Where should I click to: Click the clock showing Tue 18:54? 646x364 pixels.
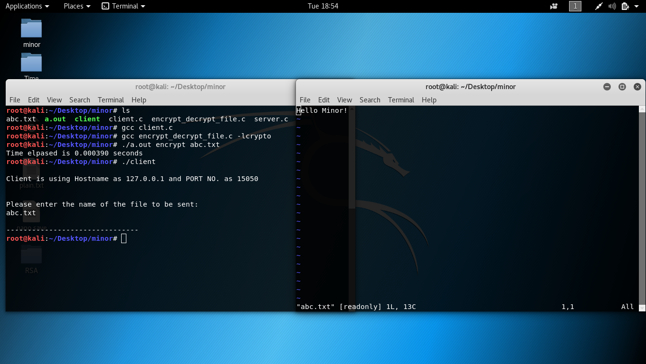click(323, 6)
